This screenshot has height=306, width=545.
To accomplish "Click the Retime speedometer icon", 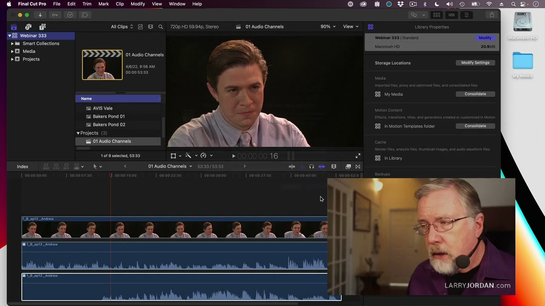I will click(x=204, y=156).
